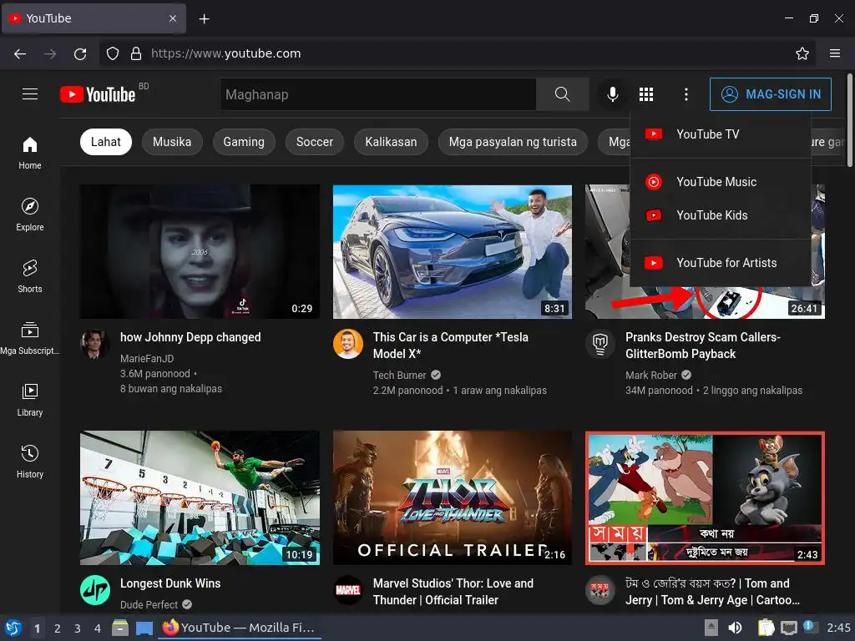The width and height of the screenshot is (855, 641).
Task: Click the volume icon in system tray
Action: tap(735, 628)
